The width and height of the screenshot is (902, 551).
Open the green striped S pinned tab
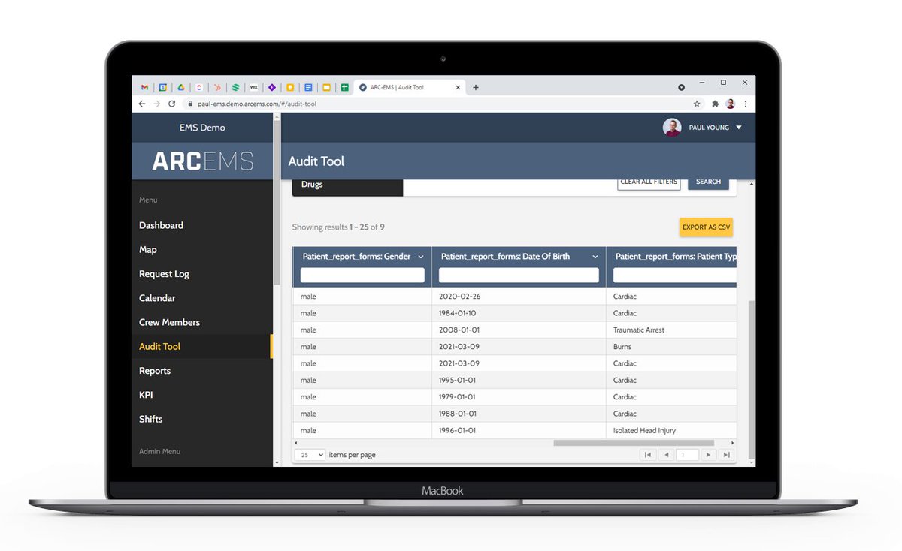coord(235,87)
